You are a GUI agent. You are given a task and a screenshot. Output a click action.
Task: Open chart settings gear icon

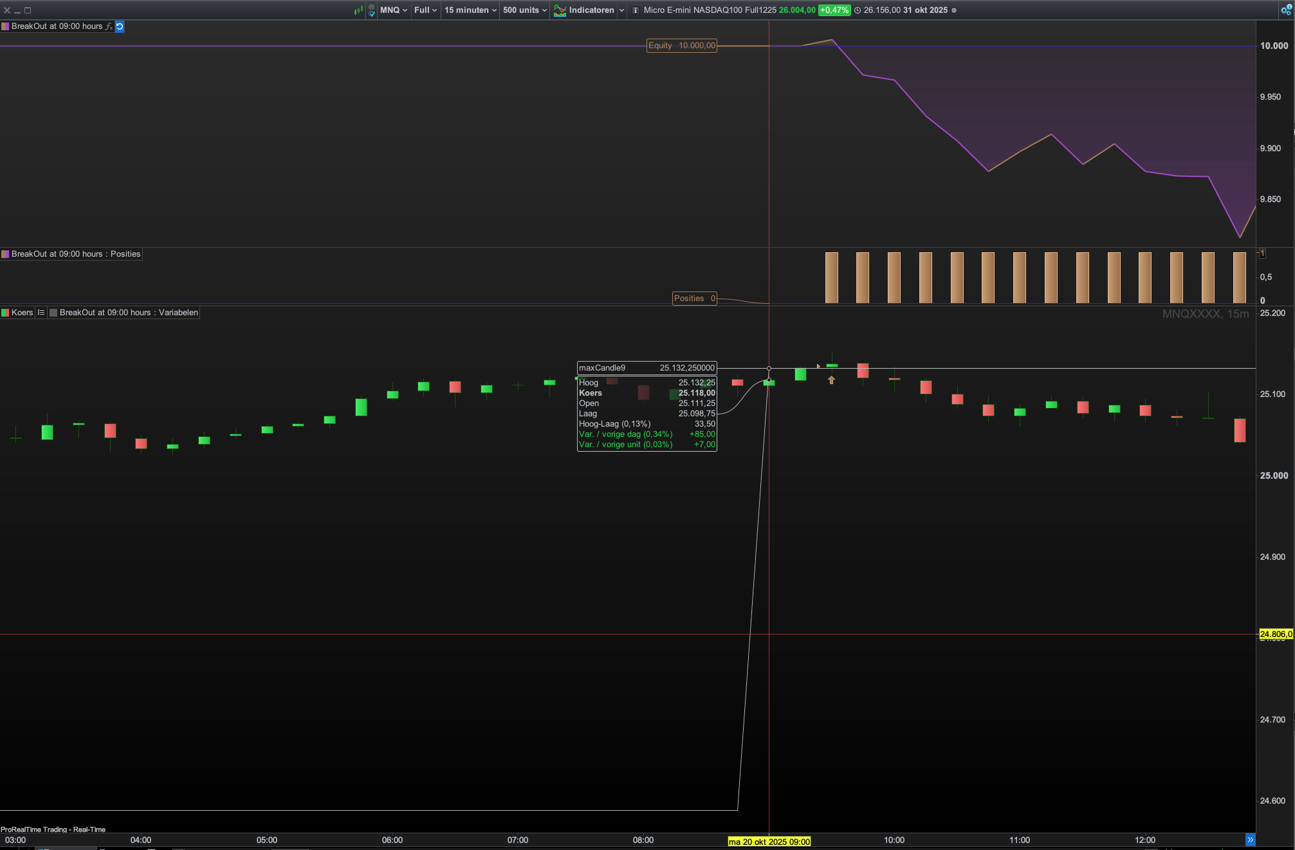click(1285, 10)
